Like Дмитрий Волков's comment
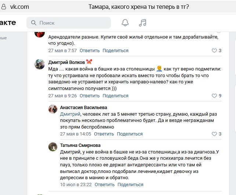This screenshot has height=195, width=236. click(x=215, y=96)
